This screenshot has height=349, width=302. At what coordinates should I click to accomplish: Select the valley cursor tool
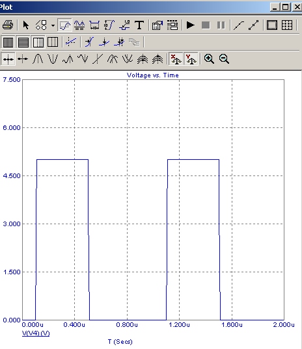click(x=53, y=59)
